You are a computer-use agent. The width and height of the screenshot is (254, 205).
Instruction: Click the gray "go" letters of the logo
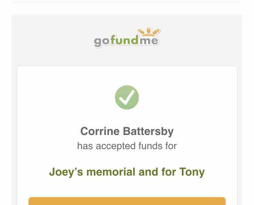(102, 41)
